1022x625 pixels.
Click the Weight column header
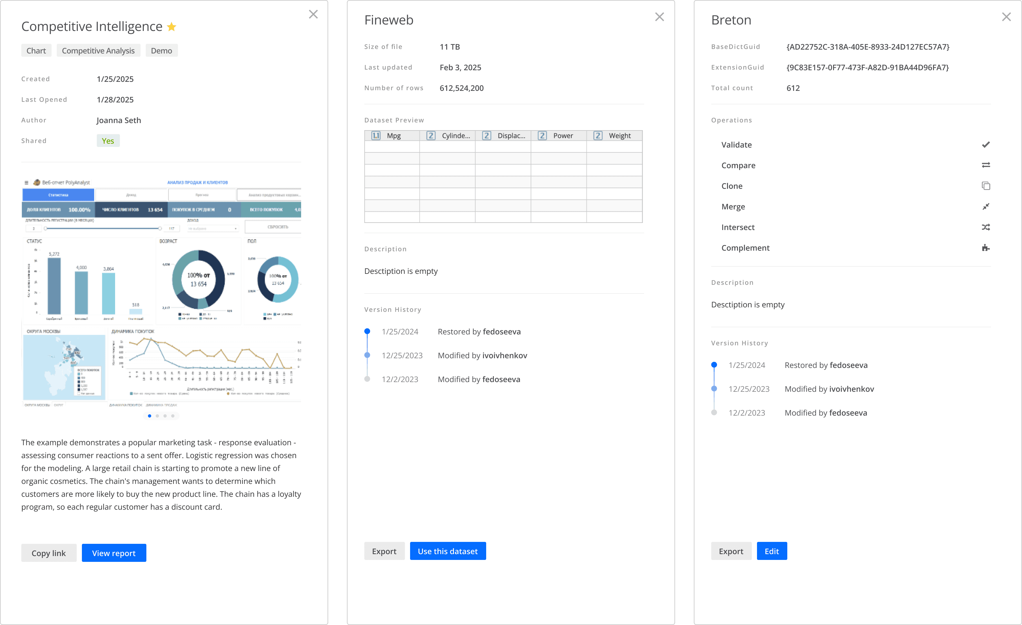tap(614, 136)
